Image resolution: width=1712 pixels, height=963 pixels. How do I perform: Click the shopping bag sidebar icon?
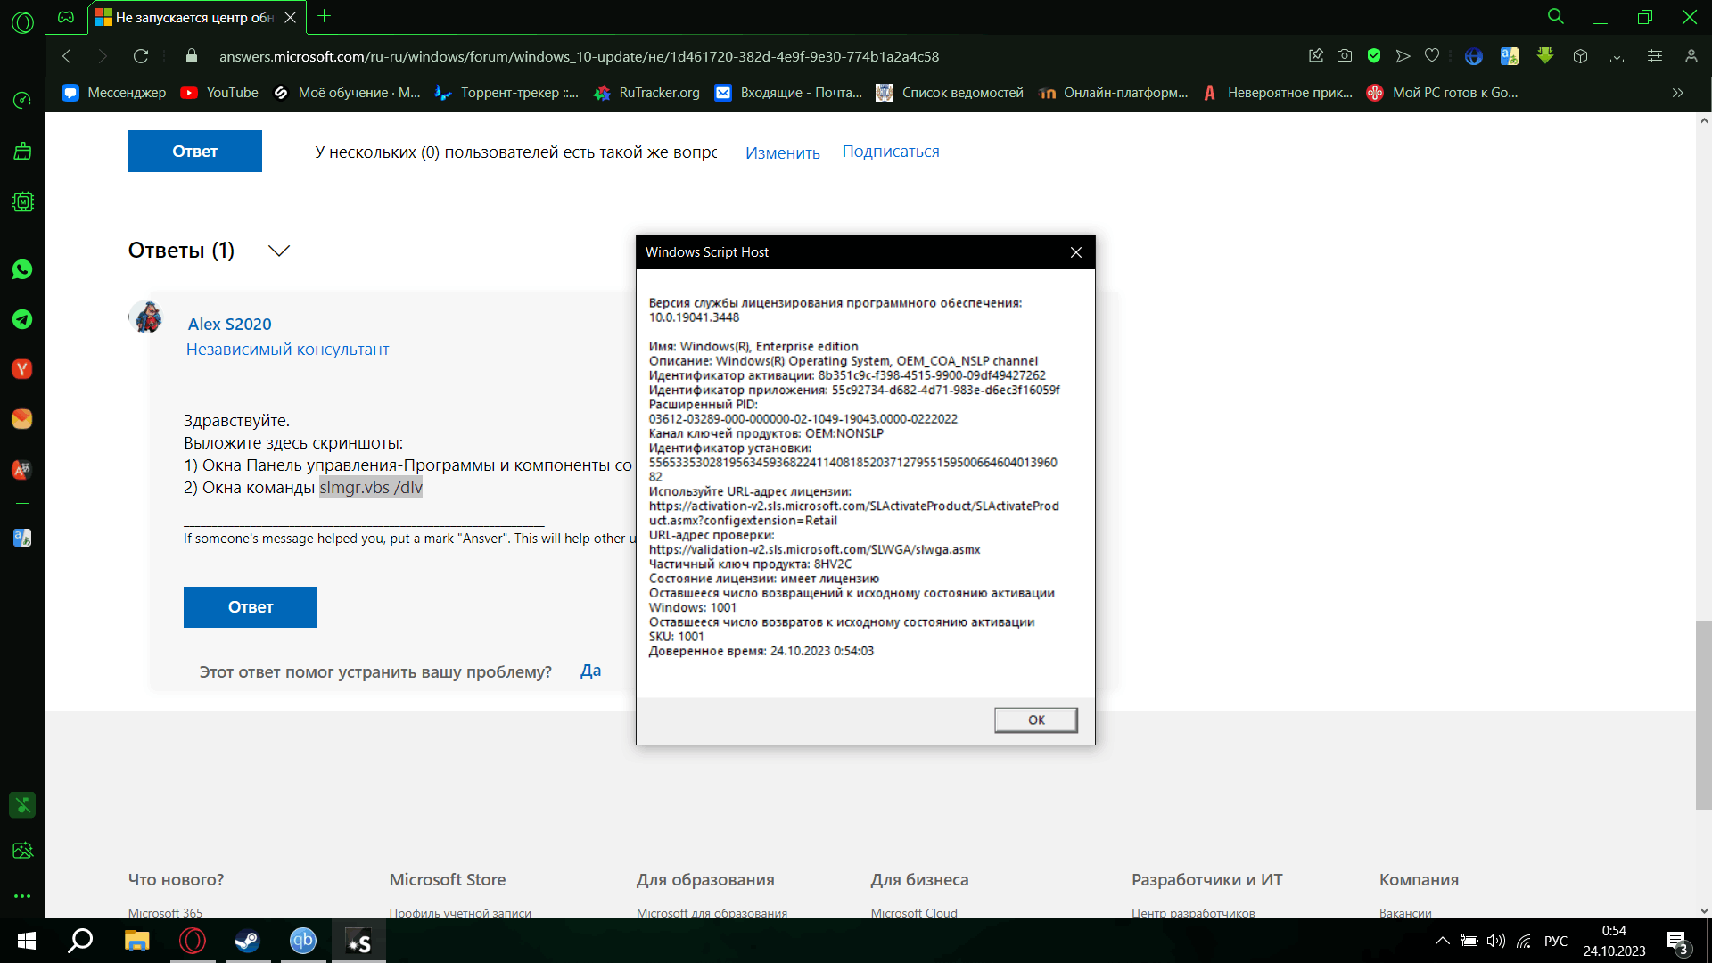[22, 152]
